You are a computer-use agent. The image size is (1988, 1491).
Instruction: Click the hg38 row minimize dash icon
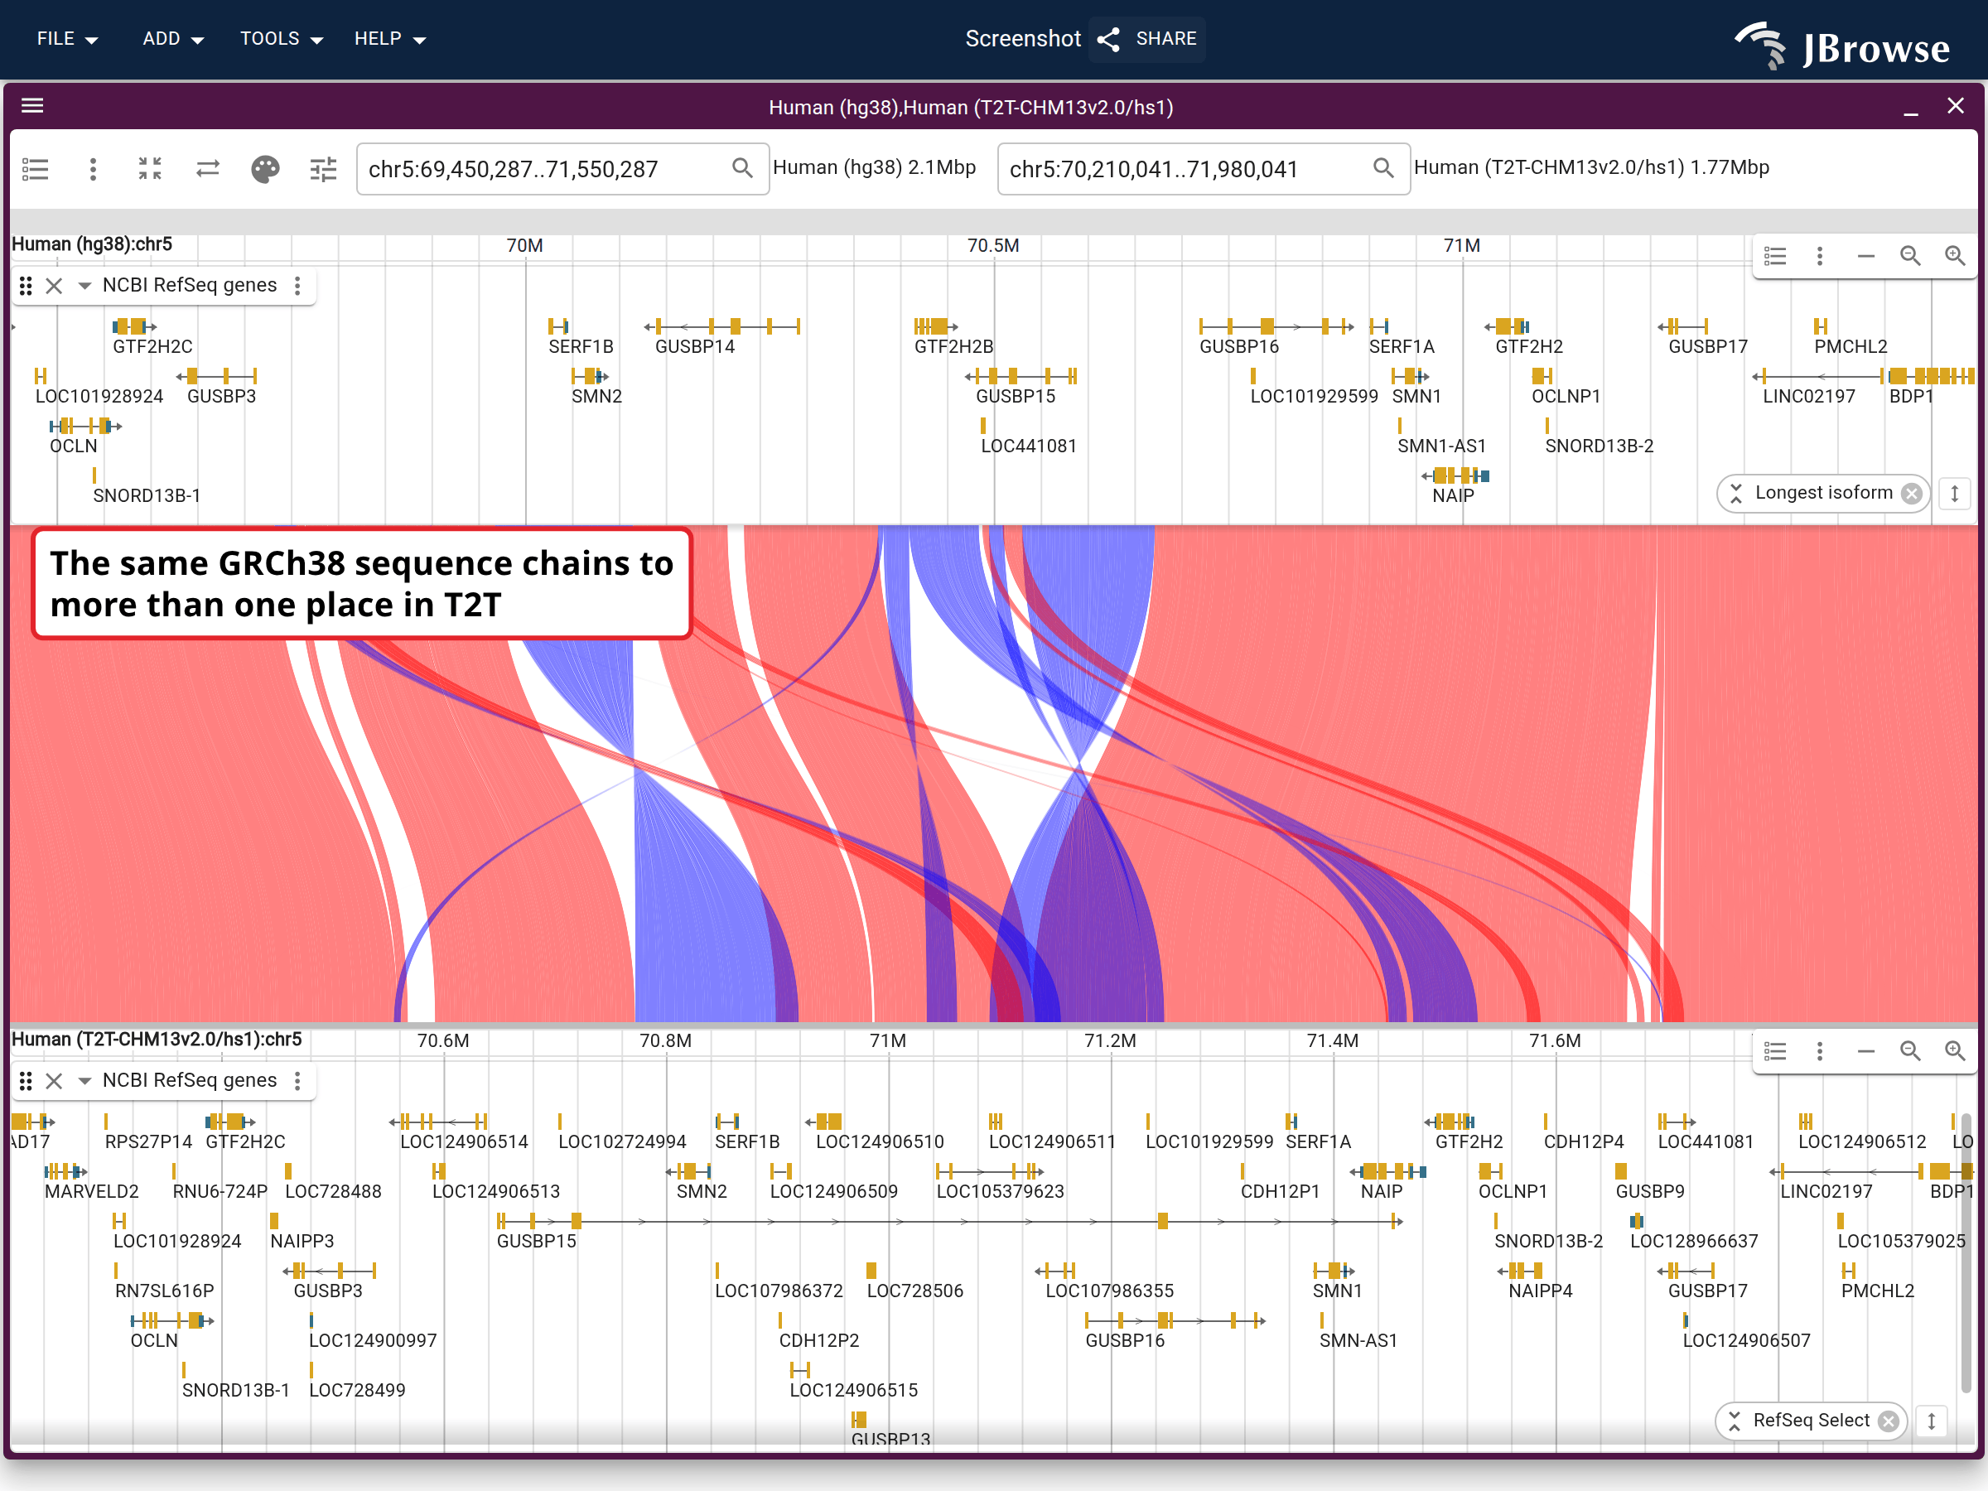(1865, 256)
